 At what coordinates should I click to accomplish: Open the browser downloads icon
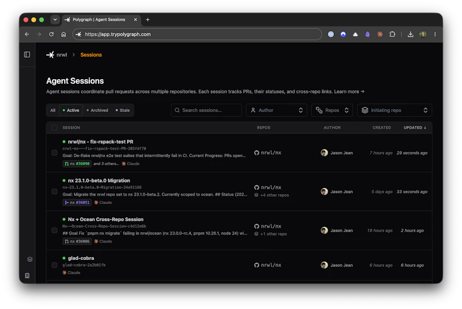(x=410, y=35)
